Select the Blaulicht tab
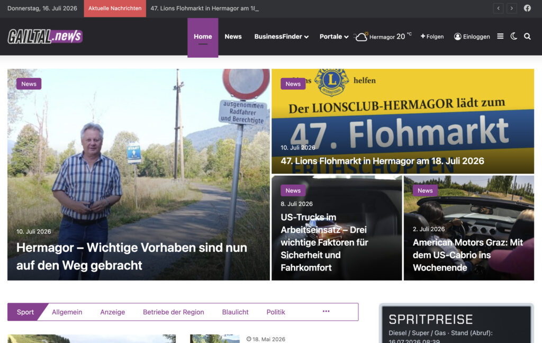The image size is (542, 343). coord(235,312)
